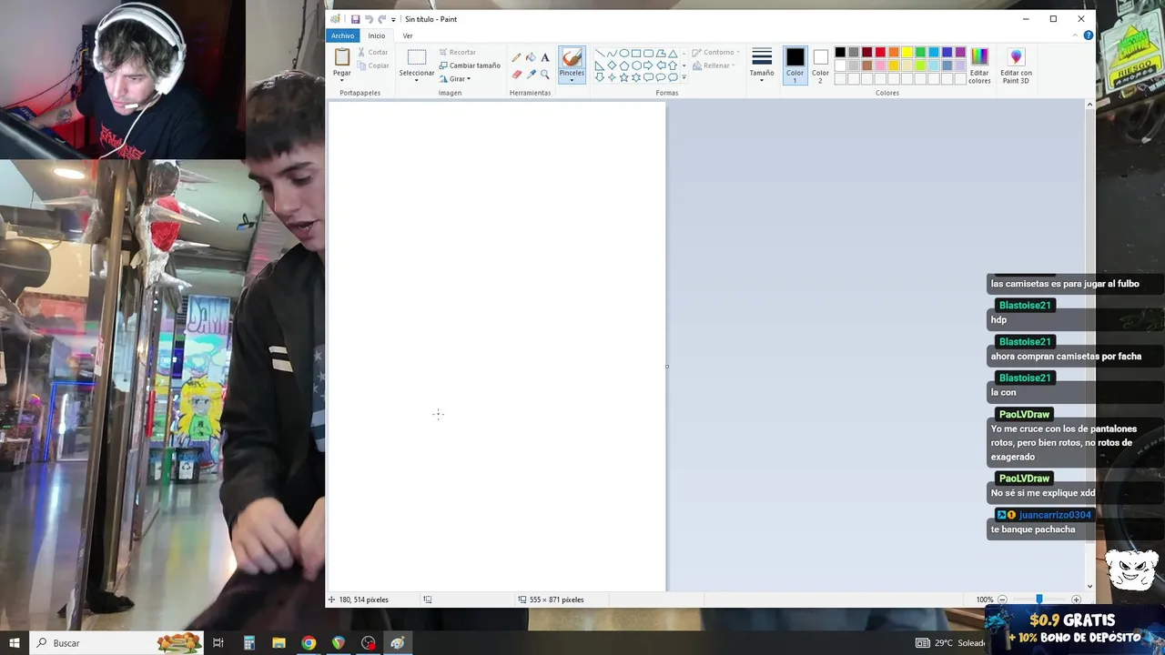The image size is (1165, 655).
Task: Expand the Seleccionar dropdown arrow
Action: 417,80
